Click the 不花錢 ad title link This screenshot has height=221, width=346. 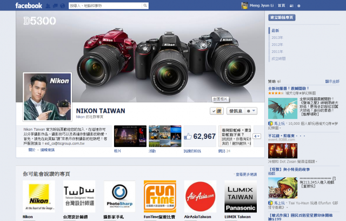[287, 136]
